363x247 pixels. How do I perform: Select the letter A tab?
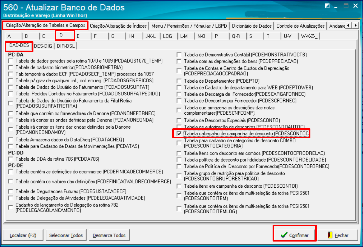pyautogui.click(x=13, y=36)
